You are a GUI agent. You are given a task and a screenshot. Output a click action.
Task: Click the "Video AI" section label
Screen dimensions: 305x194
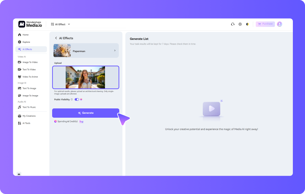click(22, 57)
